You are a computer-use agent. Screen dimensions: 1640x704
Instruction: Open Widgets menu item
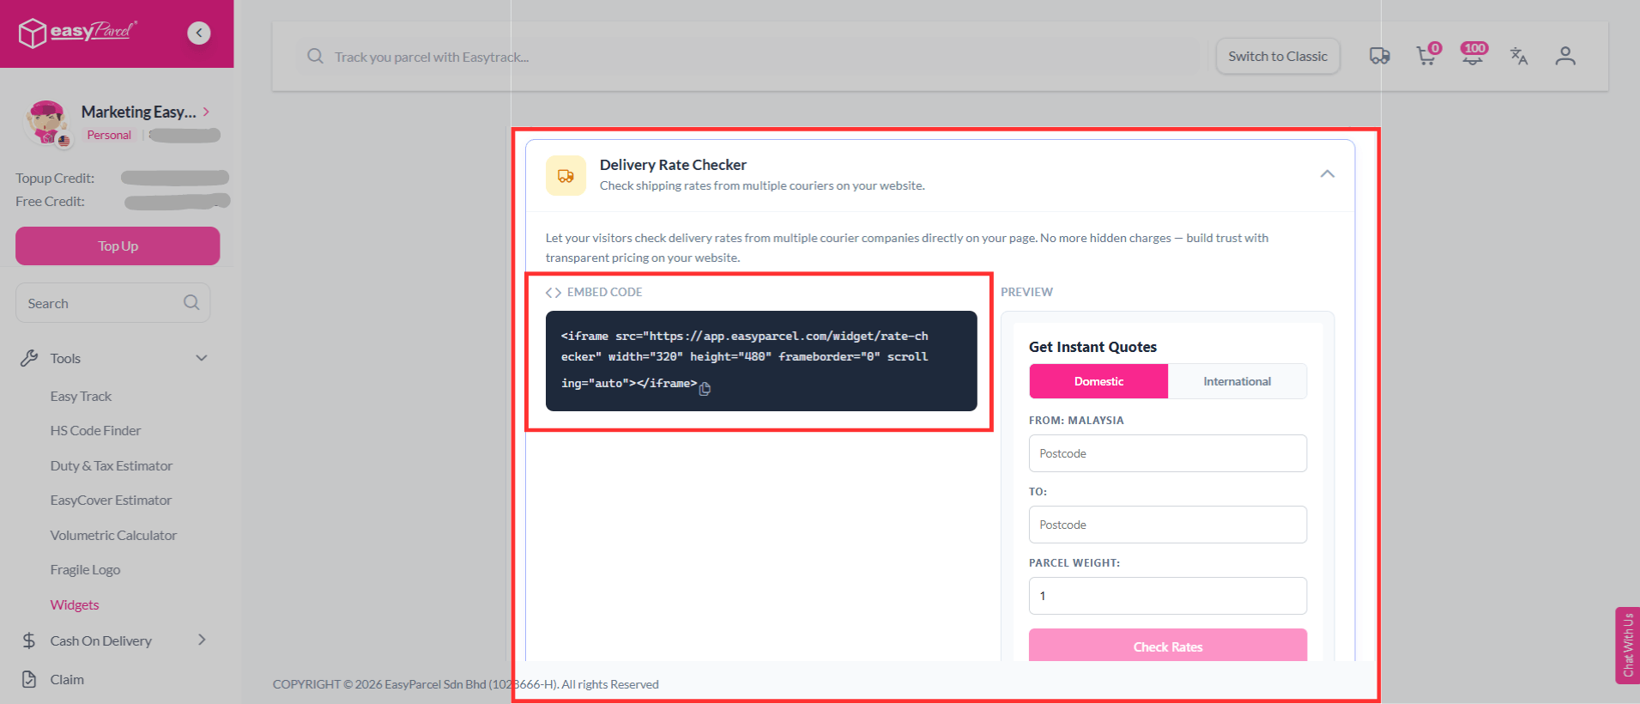(75, 605)
